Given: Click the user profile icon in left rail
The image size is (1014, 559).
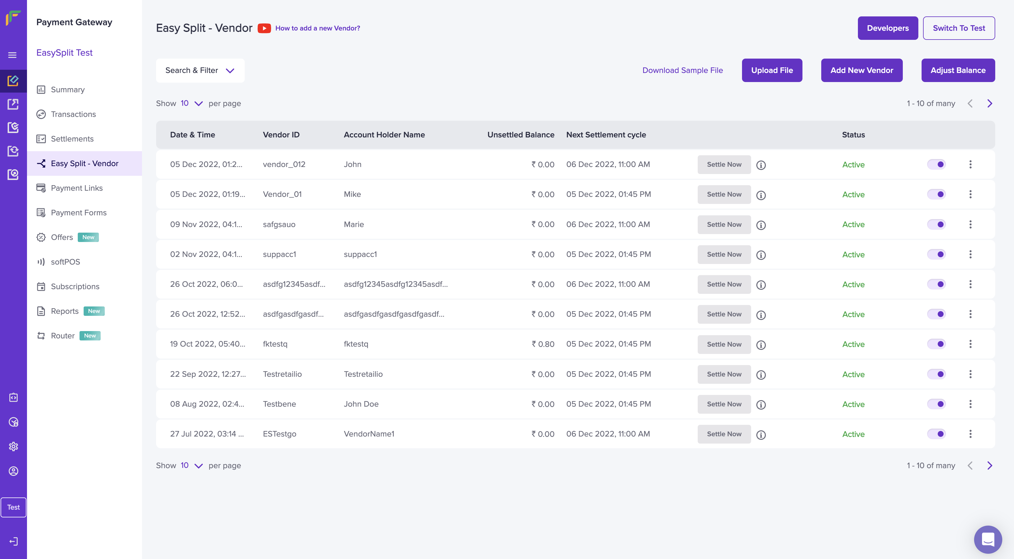Looking at the screenshot, I should coord(13,471).
